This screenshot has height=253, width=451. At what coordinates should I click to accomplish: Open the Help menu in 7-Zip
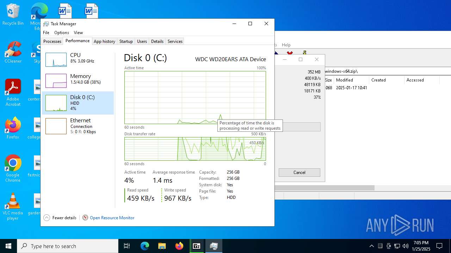pos(286,45)
